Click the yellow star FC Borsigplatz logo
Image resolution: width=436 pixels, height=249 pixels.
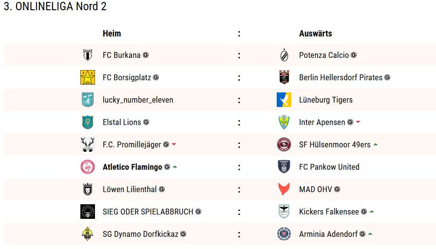[x=88, y=77]
